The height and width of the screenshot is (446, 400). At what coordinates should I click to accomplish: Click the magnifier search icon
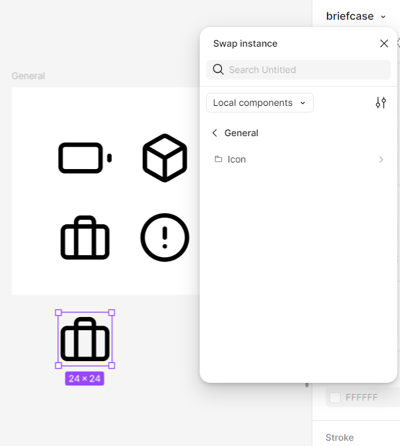pos(218,70)
